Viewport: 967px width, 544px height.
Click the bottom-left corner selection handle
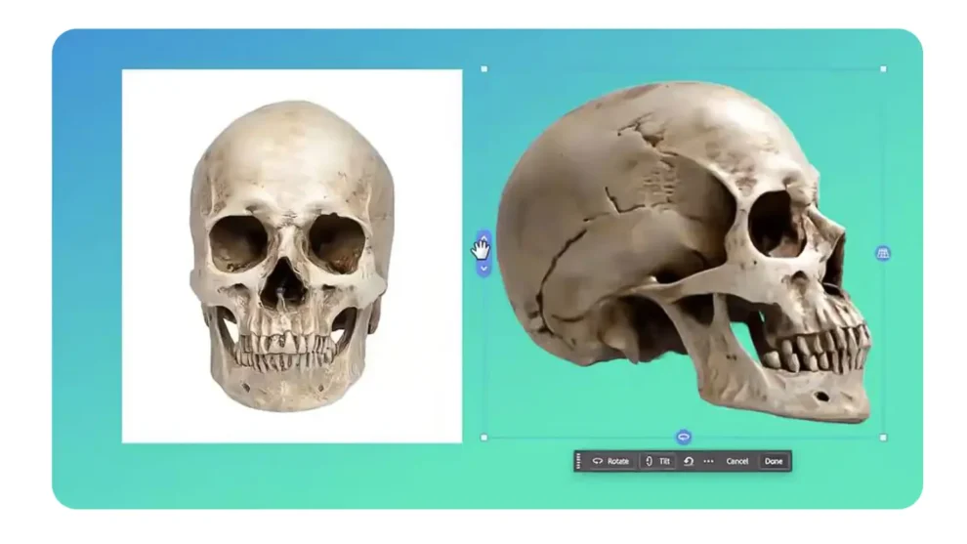484,438
